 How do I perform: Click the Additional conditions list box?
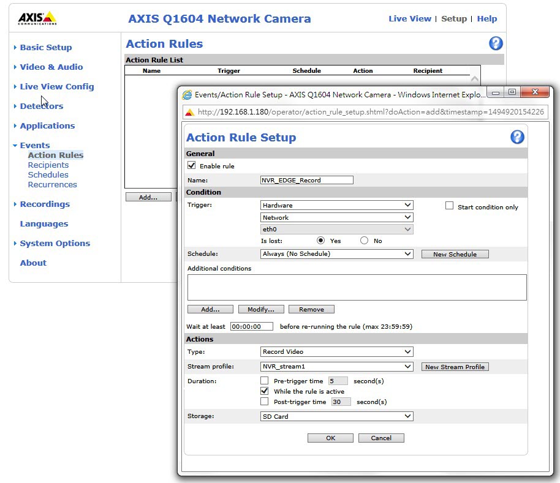357,287
